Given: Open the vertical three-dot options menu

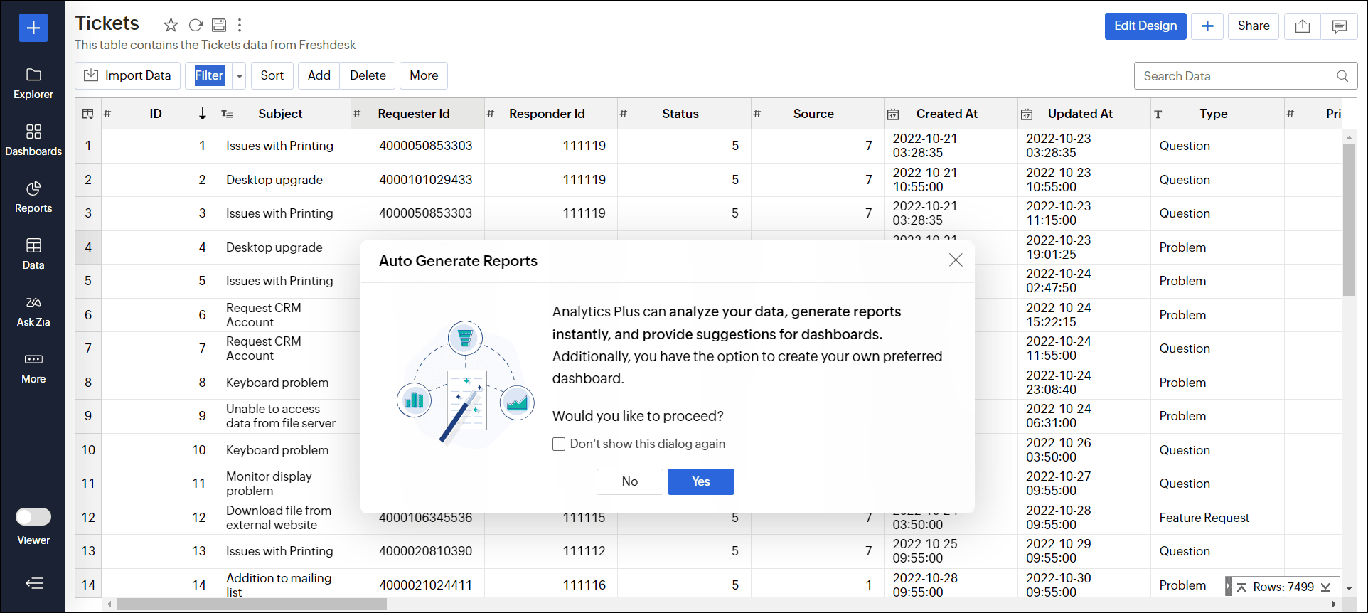Looking at the screenshot, I should click(x=240, y=26).
